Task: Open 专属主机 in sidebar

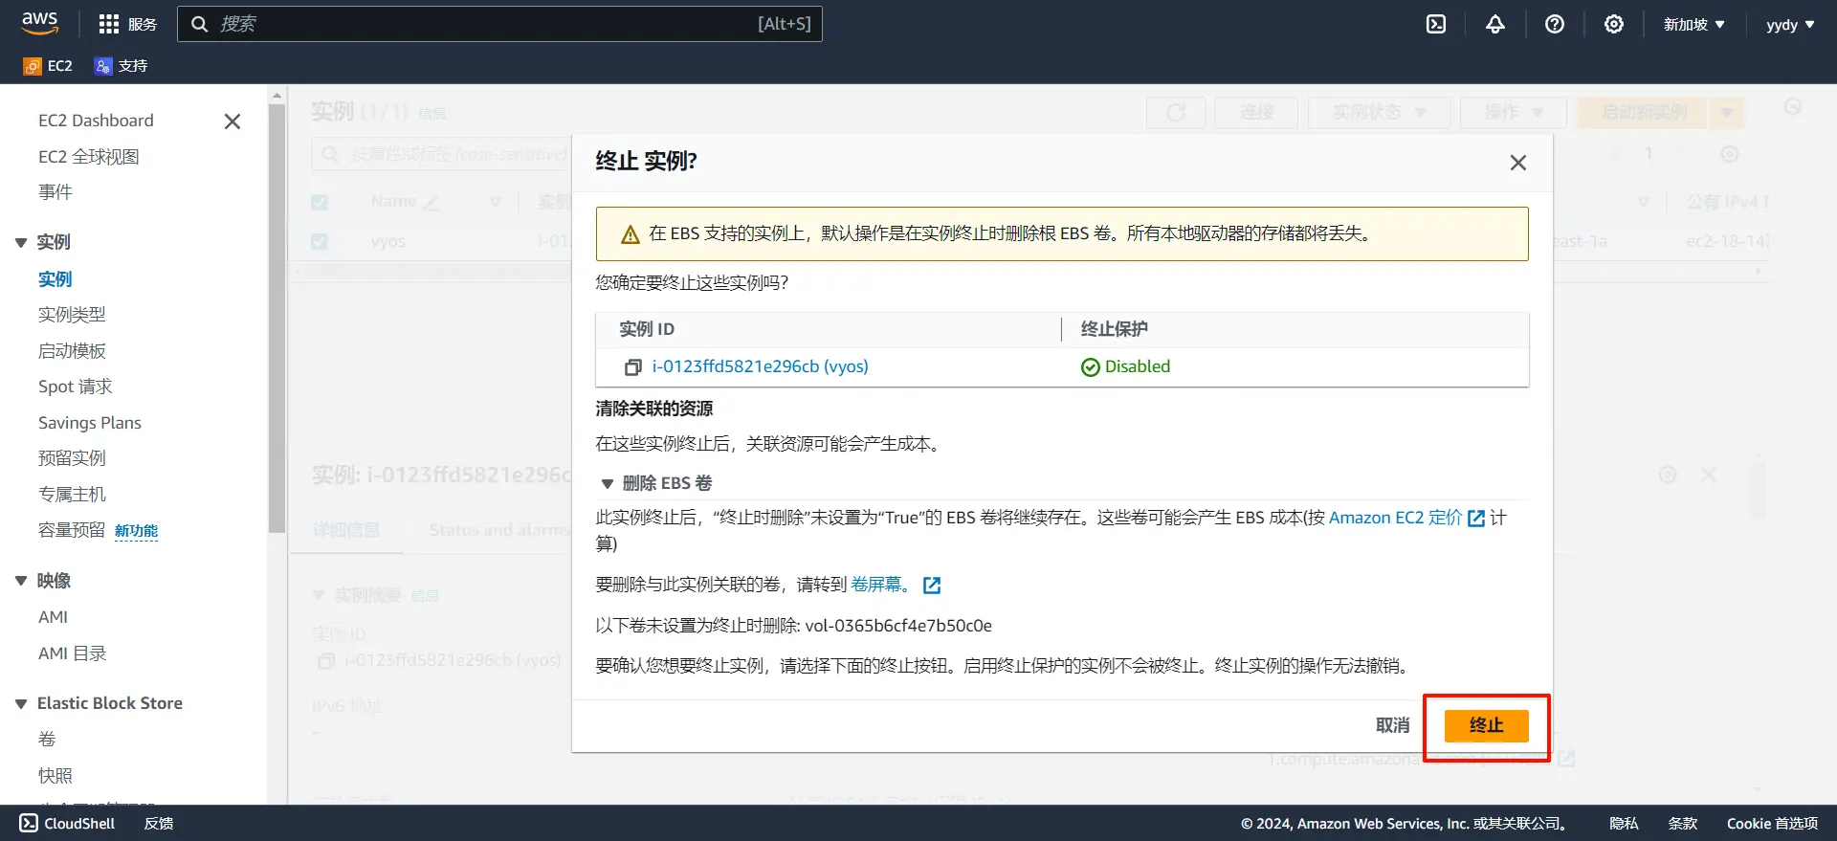Action: [x=72, y=495]
